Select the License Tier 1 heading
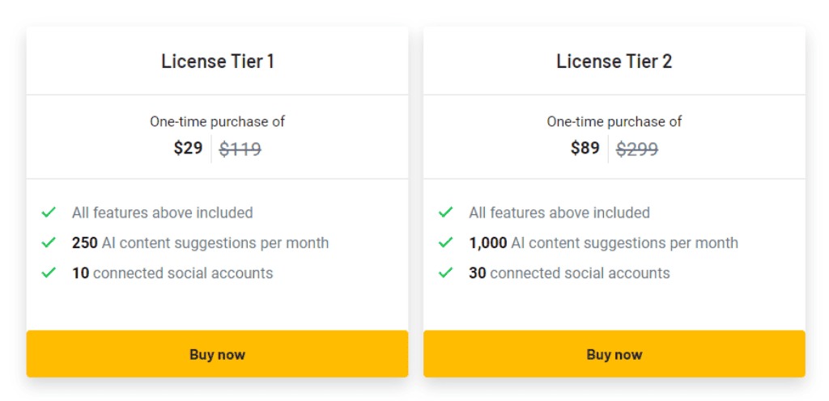 pyautogui.click(x=218, y=61)
